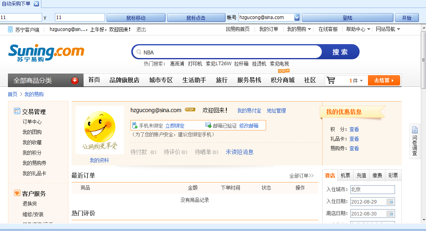Image resolution: width=426 pixels, height=231 pixels.
Task: Click the Suning.com logo
Action: point(46,53)
